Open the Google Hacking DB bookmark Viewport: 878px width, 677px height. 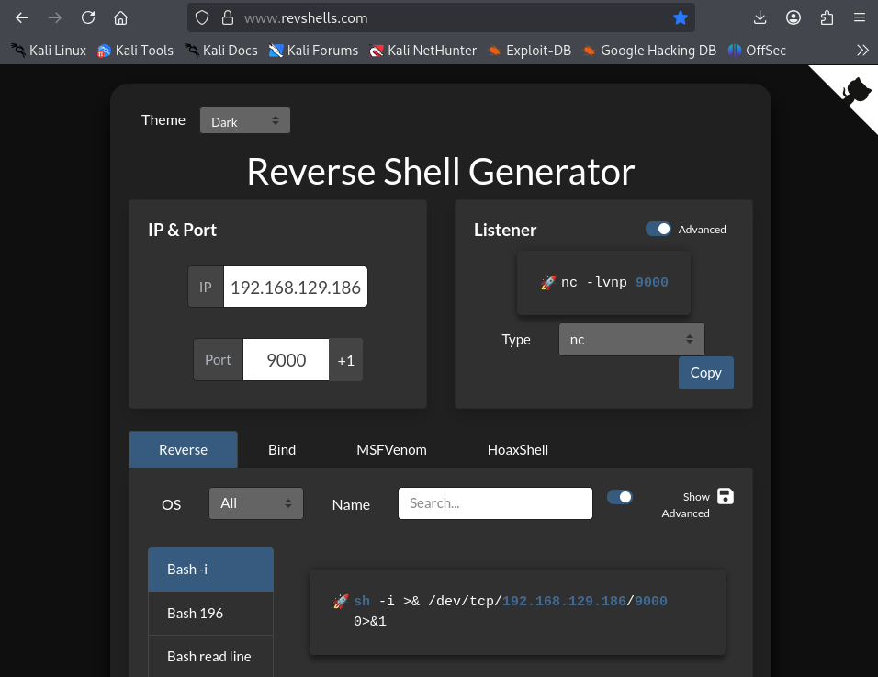click(x=649, y=51)
